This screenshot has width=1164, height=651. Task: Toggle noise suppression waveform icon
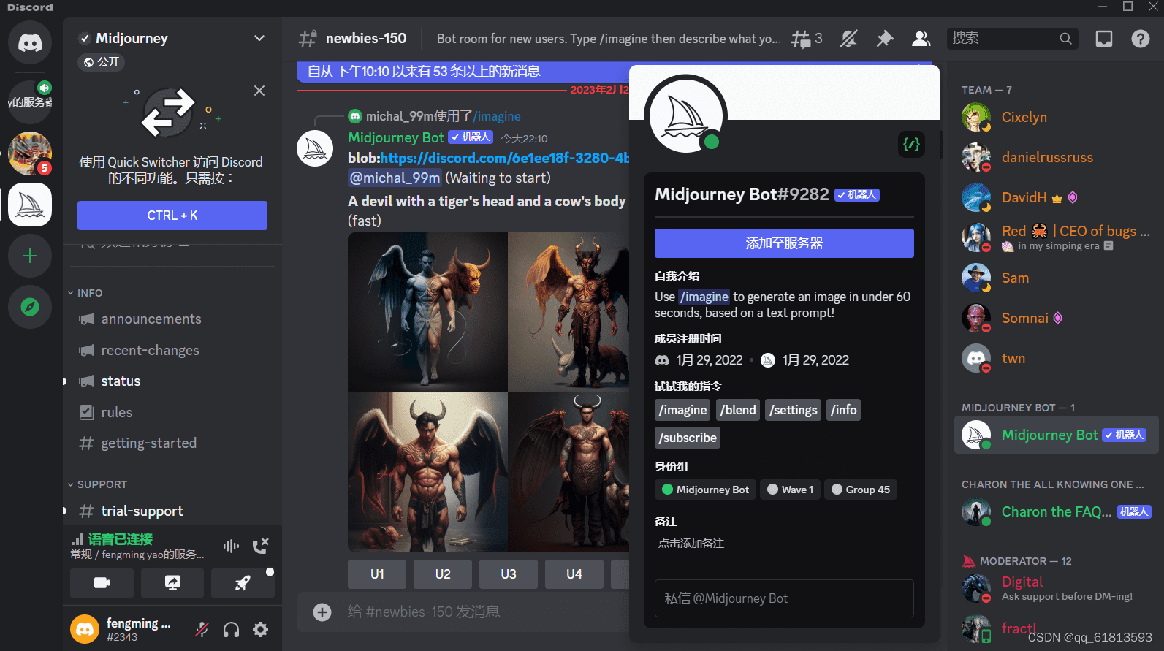(231, 546)
